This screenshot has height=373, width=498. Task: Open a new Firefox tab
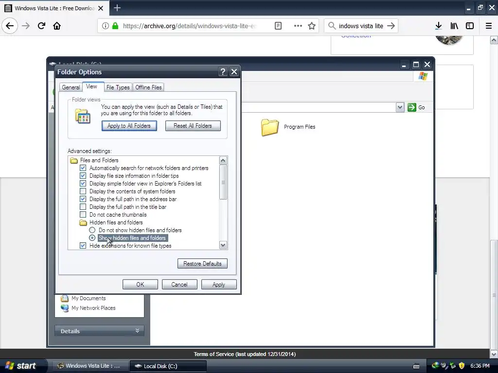tap(117, 8)
